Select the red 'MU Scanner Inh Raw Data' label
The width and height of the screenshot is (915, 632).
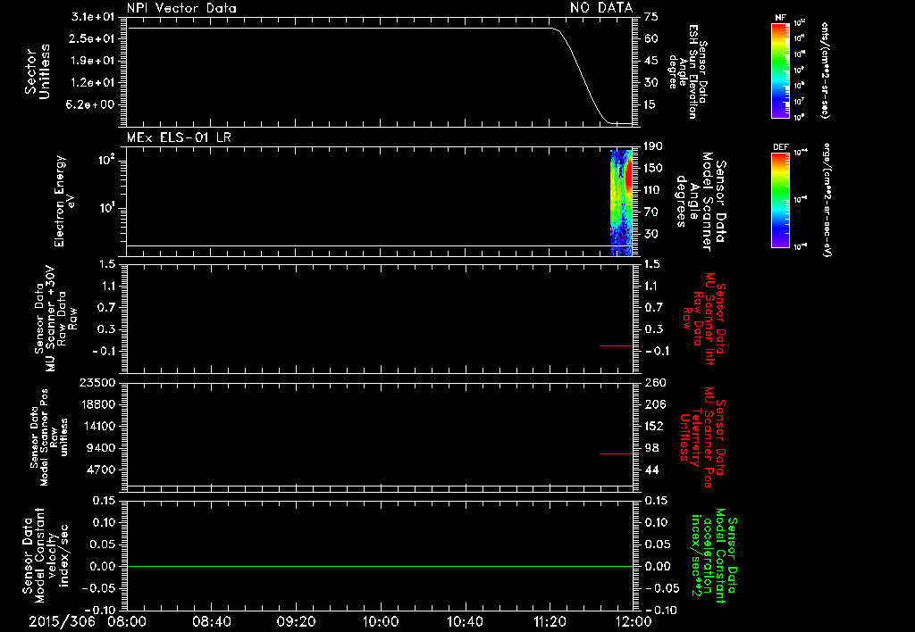[703, 319]
